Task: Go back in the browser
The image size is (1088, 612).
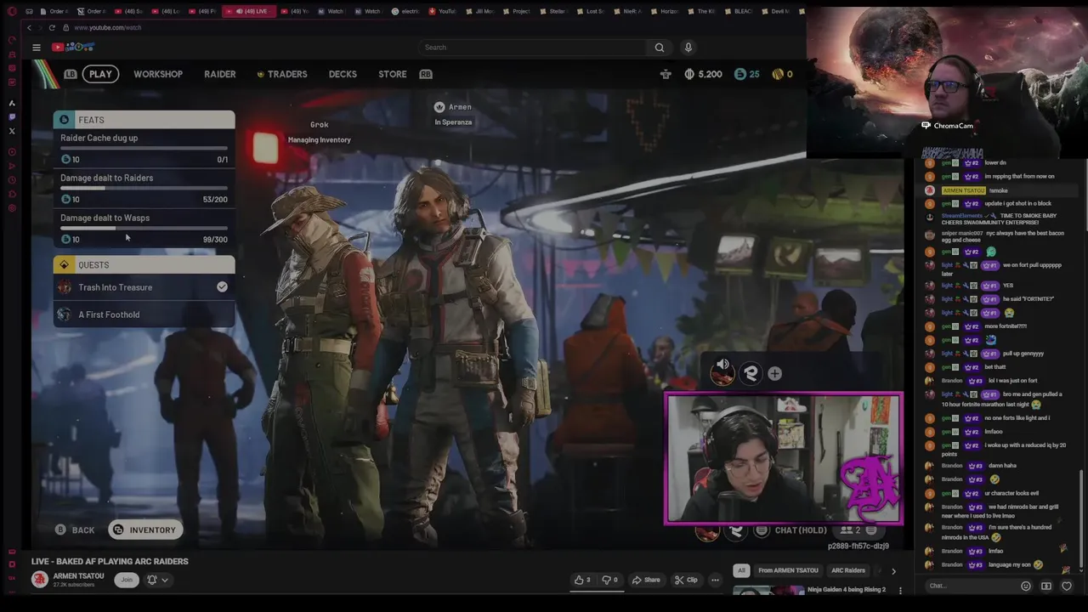Action: click(29, 27)
